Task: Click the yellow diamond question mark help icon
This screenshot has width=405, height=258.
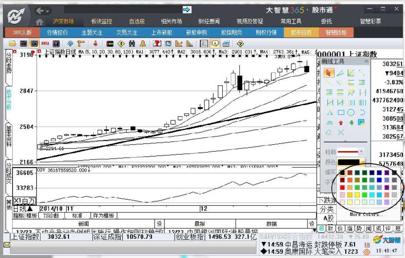Action: click(x=240, y=44)
